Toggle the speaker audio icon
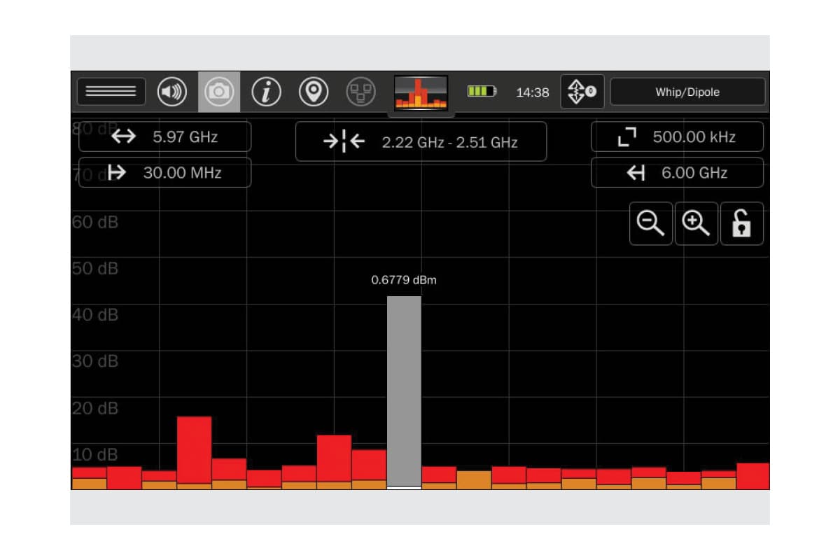This screenshot has width=840, height=560. point(172,92)
